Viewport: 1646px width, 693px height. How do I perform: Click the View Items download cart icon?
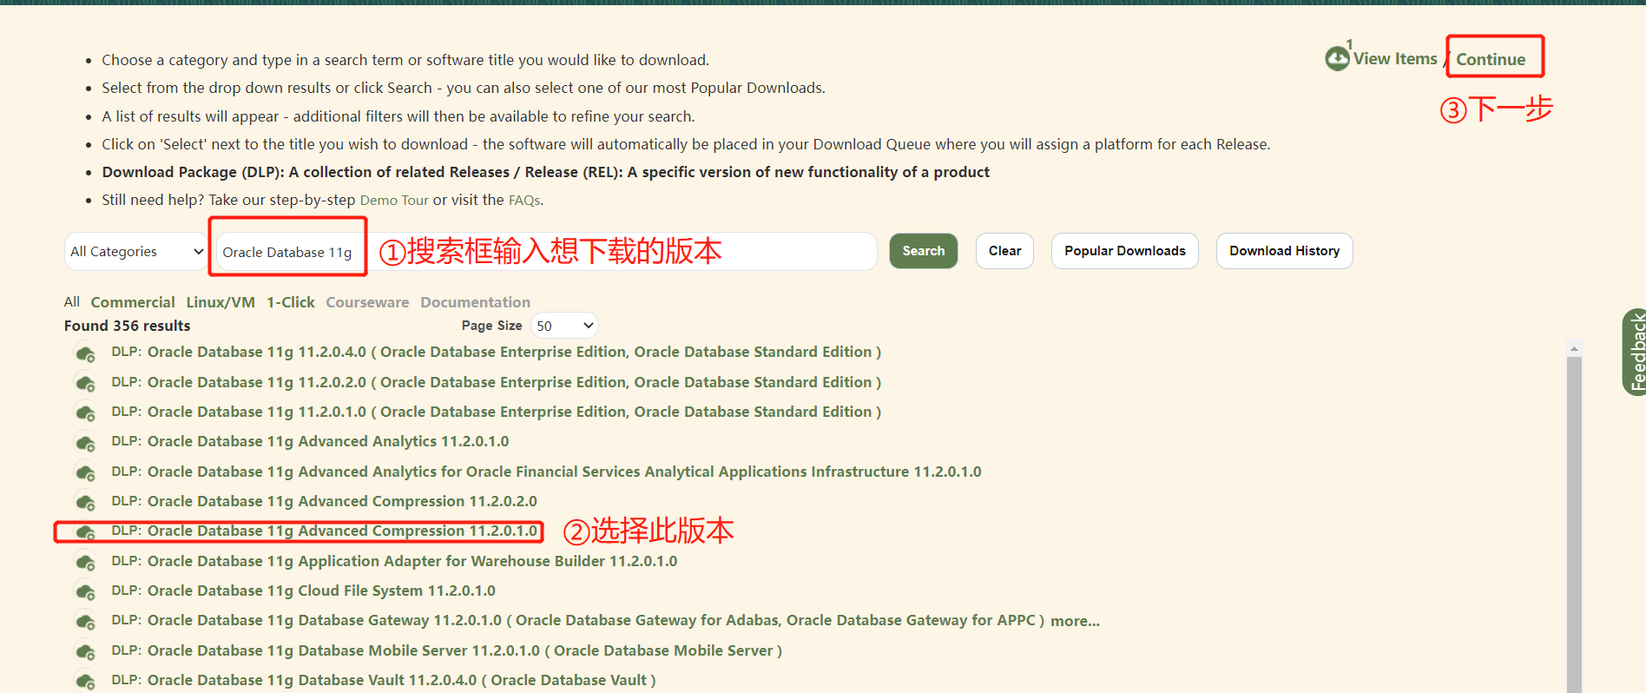click(1337, 58)
